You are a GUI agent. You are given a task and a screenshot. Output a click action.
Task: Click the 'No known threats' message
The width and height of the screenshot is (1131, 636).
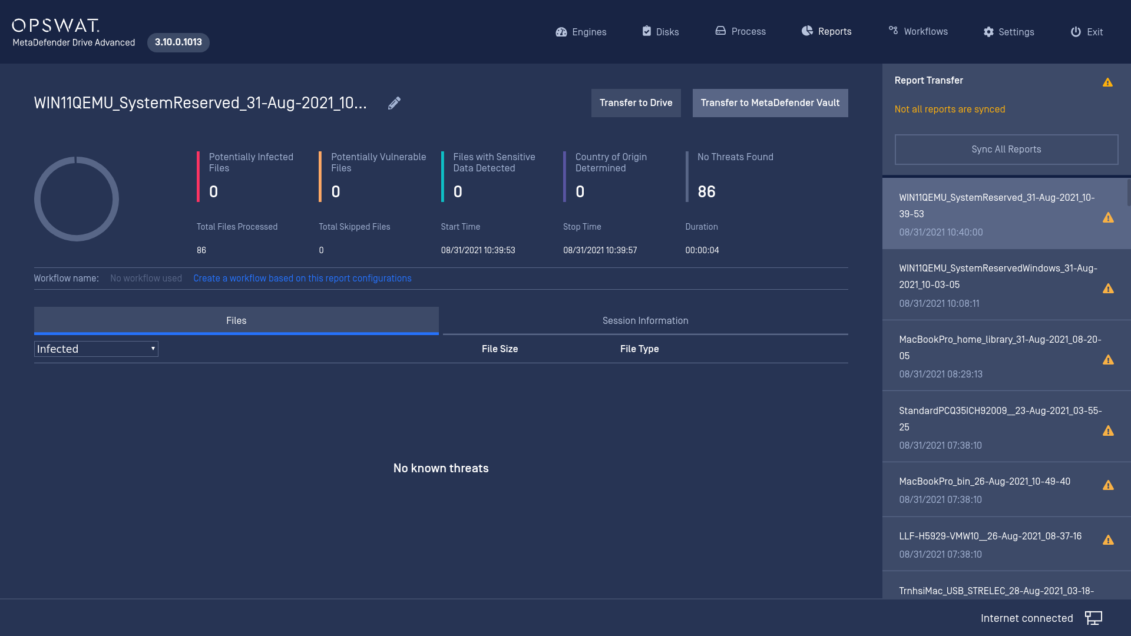coord(441,468)
